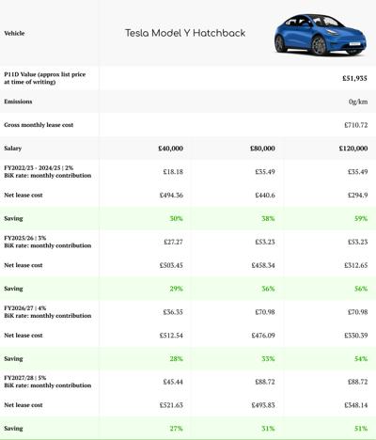Click the 27% saving in last row
The height and width of the screenshot is (440, 376).
tap(177, 429)
